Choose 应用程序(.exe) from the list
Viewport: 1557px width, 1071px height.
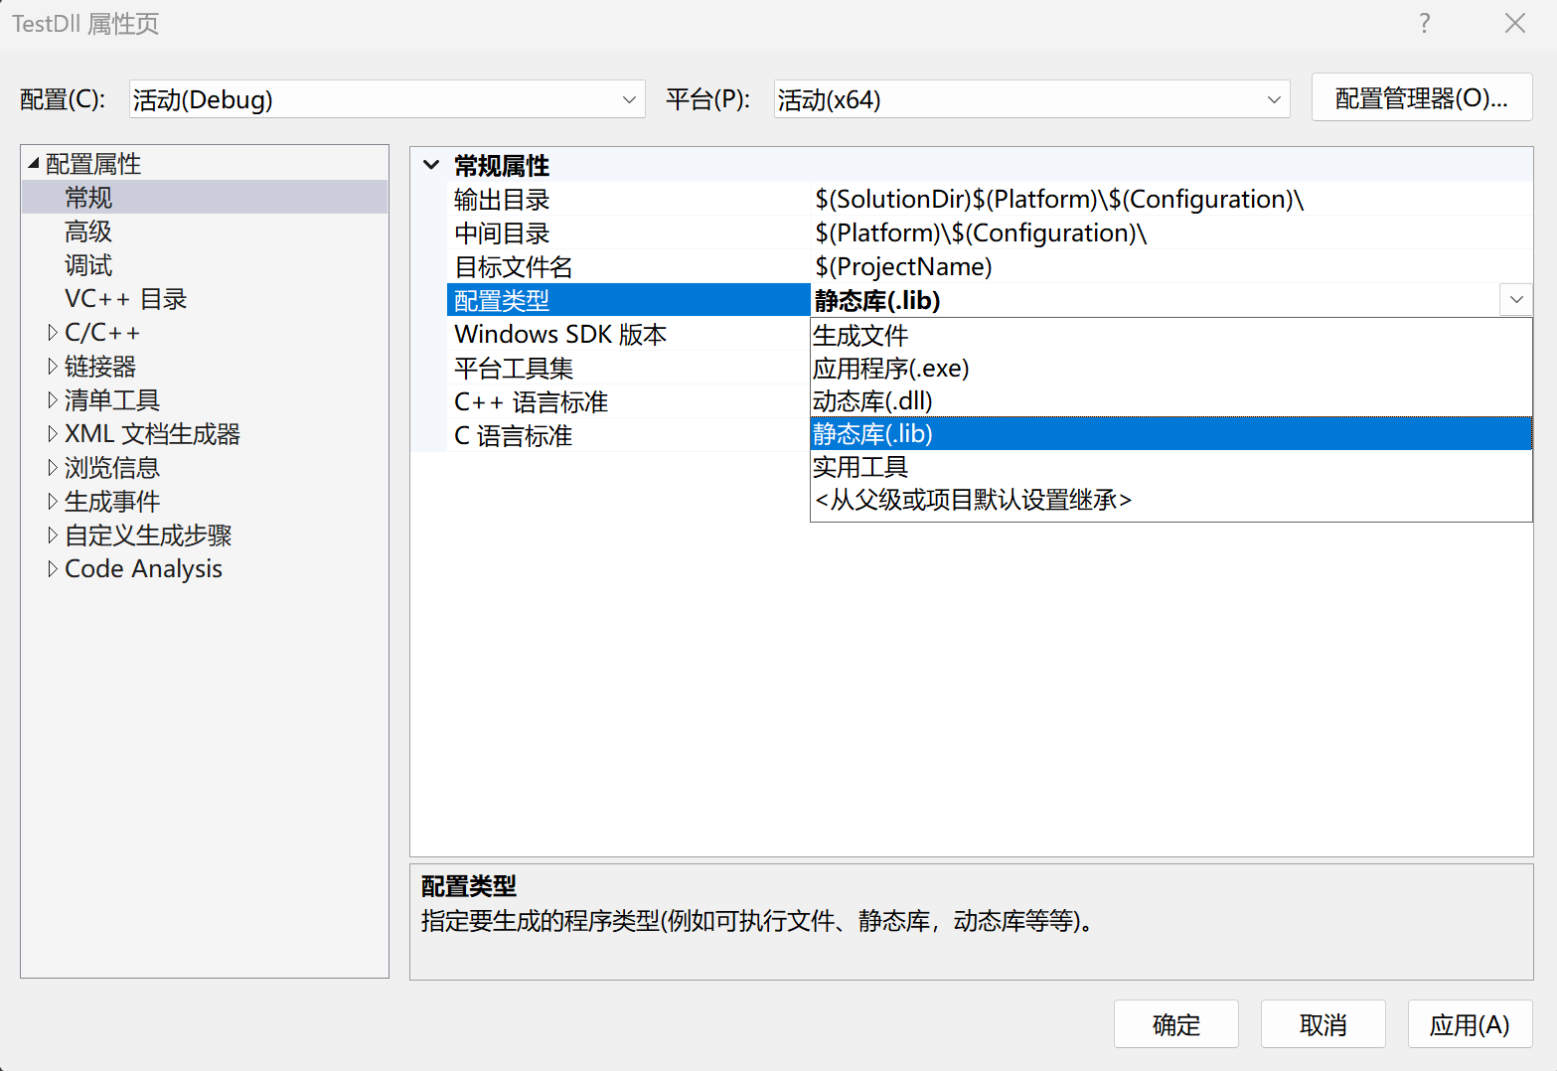point(890,369)
